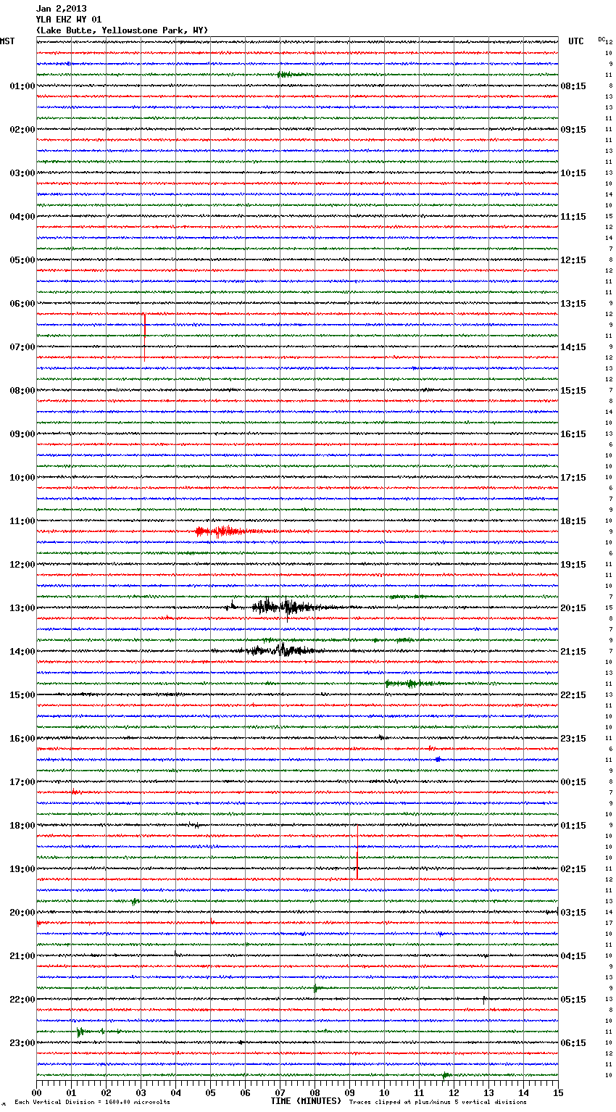Select the "05:15" UTC time label
This screenshot has width=616, height=1112.
[573, 1000]
